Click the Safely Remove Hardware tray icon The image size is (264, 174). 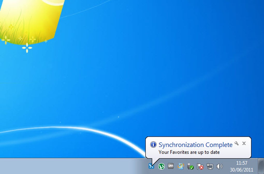click(x=190, y=166)
